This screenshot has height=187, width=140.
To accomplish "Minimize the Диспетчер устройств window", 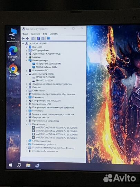I will (x=65, y=29).
